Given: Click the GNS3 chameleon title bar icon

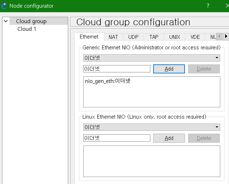Looking at the screenshot, I should click(x=4, y=6).
